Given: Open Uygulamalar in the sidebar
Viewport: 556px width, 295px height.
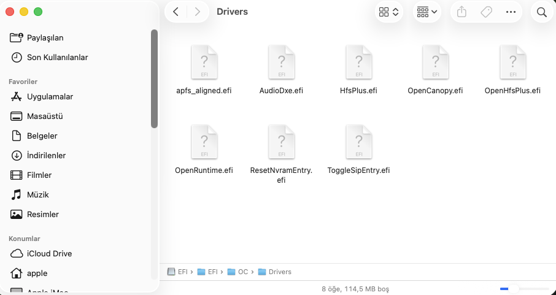Looking at the screenshot, I should click(50, 96).
